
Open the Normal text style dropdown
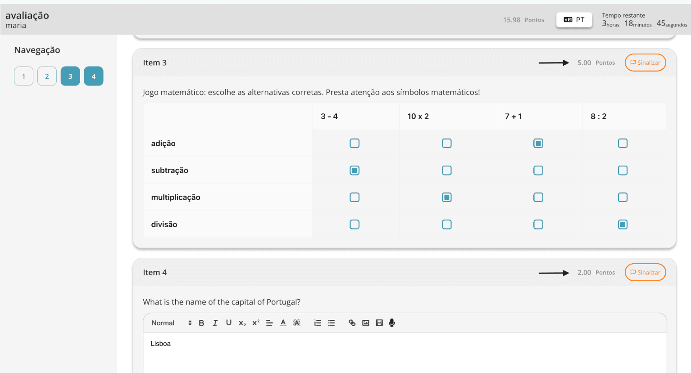172,323
